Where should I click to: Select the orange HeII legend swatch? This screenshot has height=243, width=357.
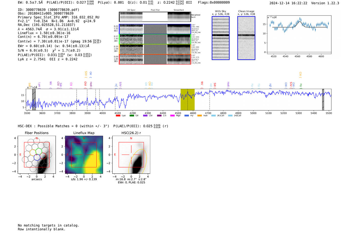point(200,116)
